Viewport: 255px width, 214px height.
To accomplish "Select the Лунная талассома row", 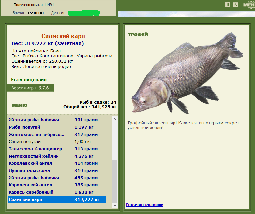I will pyautogui.click(x=57, y=171).
